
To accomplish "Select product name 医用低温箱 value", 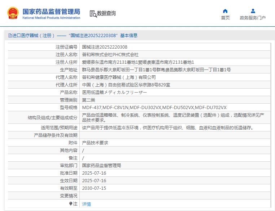I will pos(114,93).
